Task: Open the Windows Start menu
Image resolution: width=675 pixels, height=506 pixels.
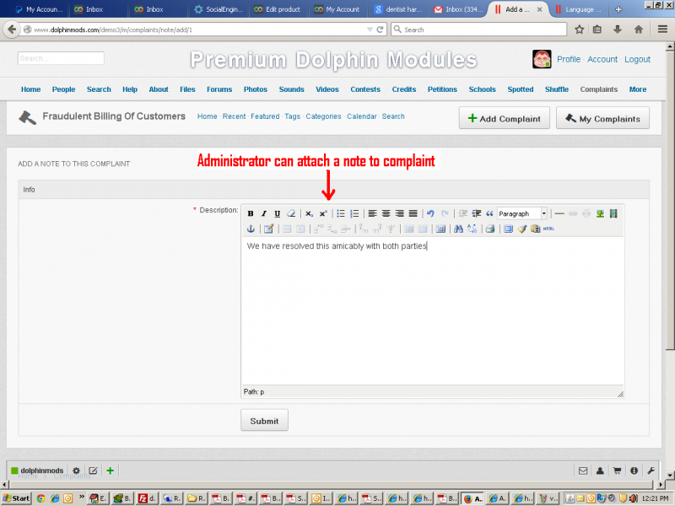Action: coord(16,498)
